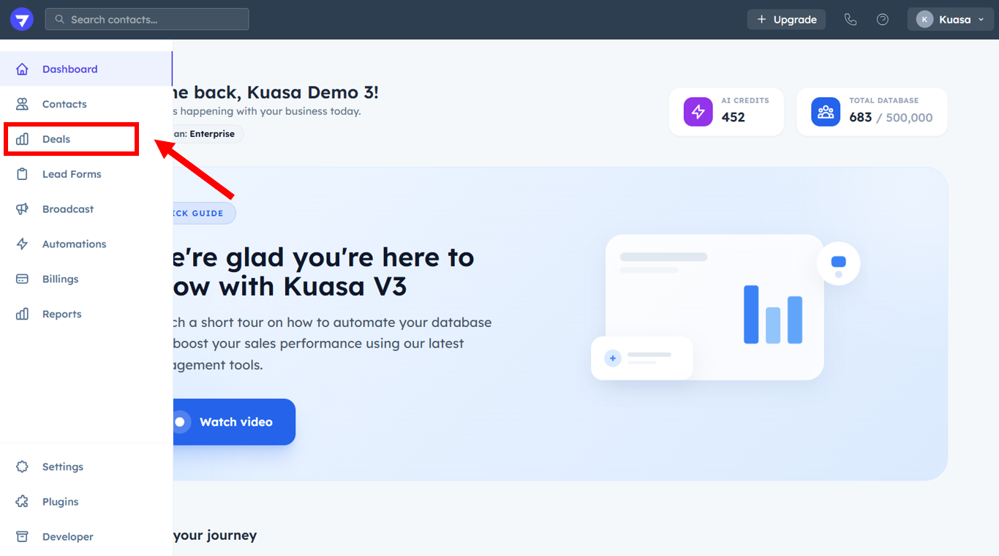Open Lead Forms from the sidebar

72,174
